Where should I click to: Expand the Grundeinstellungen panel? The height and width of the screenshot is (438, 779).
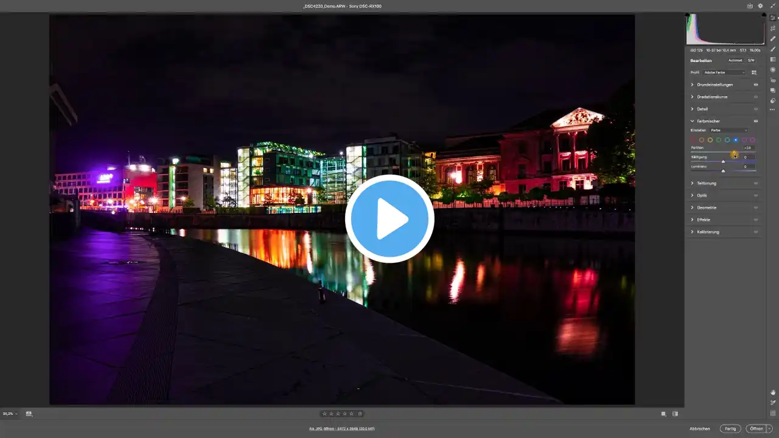pyautogui.click(x=693, y=85)
